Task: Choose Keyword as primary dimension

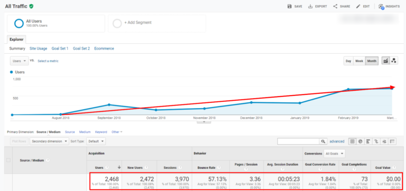Action: 101,132
